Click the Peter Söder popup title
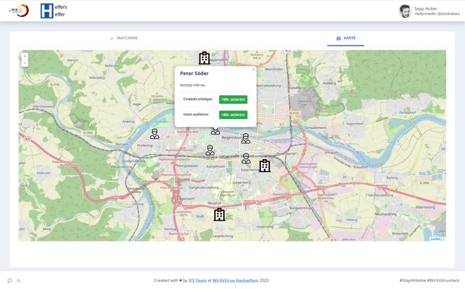Viewport: 465px width, 289px height. 194,73
